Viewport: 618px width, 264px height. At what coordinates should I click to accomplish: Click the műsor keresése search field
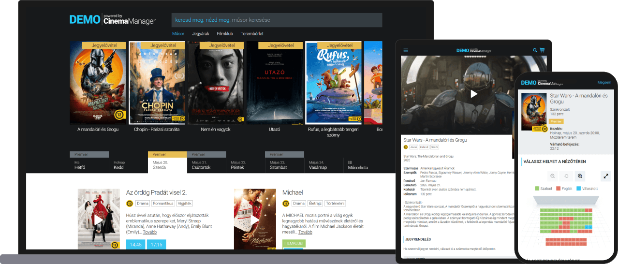[277, 20]
